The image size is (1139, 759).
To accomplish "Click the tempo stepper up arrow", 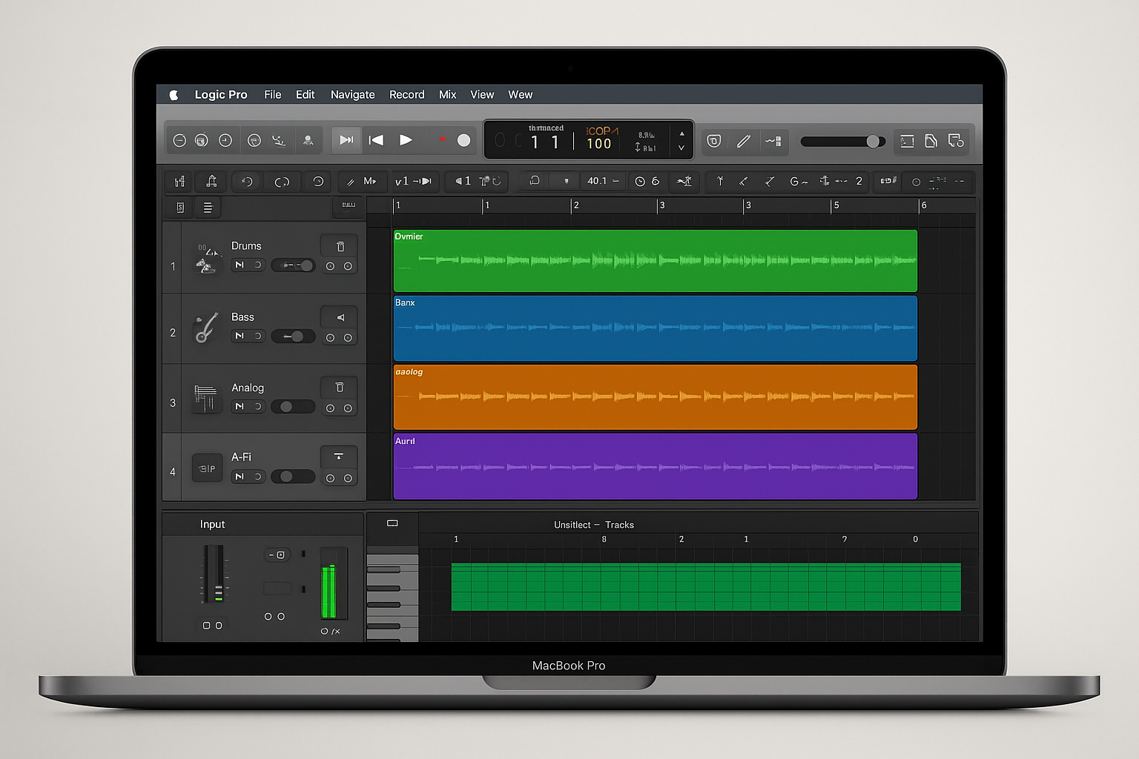I will click(x=681, y=133).
